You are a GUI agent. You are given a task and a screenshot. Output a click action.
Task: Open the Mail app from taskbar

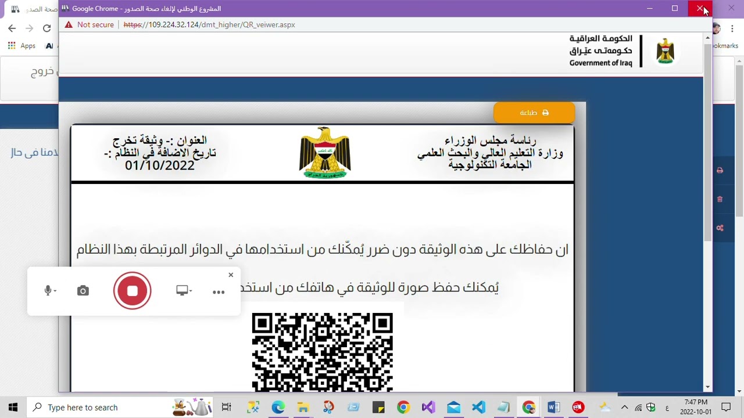[x=453, y=407]
